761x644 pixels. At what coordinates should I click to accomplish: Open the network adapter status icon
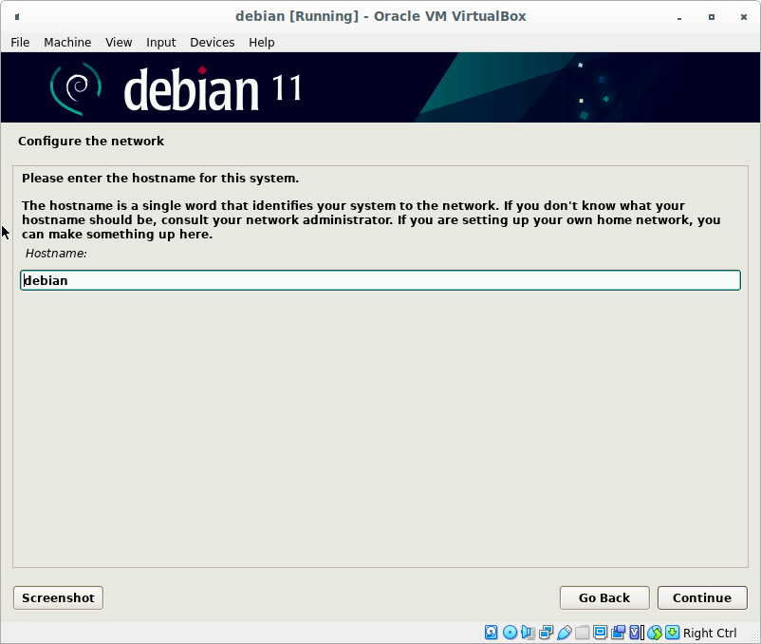[546, 633]
